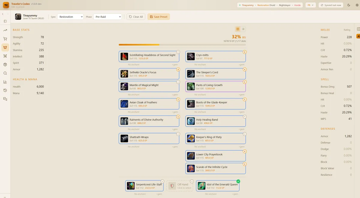This screenshot has width=360, height=198.
Task: Toggle dark mode with the moon icon
Action: [x=348, y=5]
